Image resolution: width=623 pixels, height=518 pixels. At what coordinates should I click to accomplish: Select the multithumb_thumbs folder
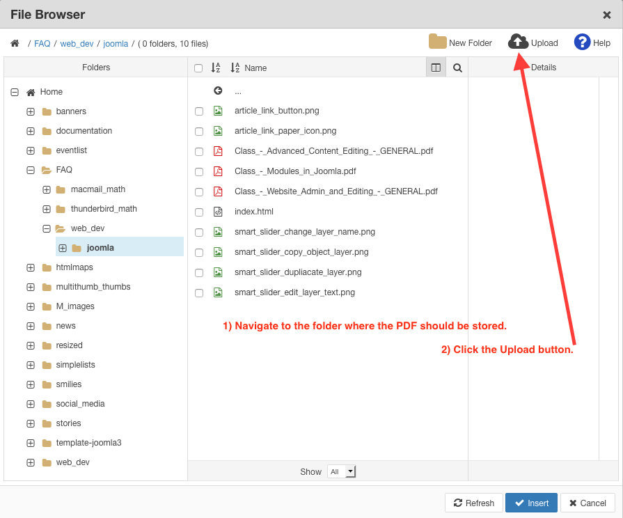click(x=93, y=287)
